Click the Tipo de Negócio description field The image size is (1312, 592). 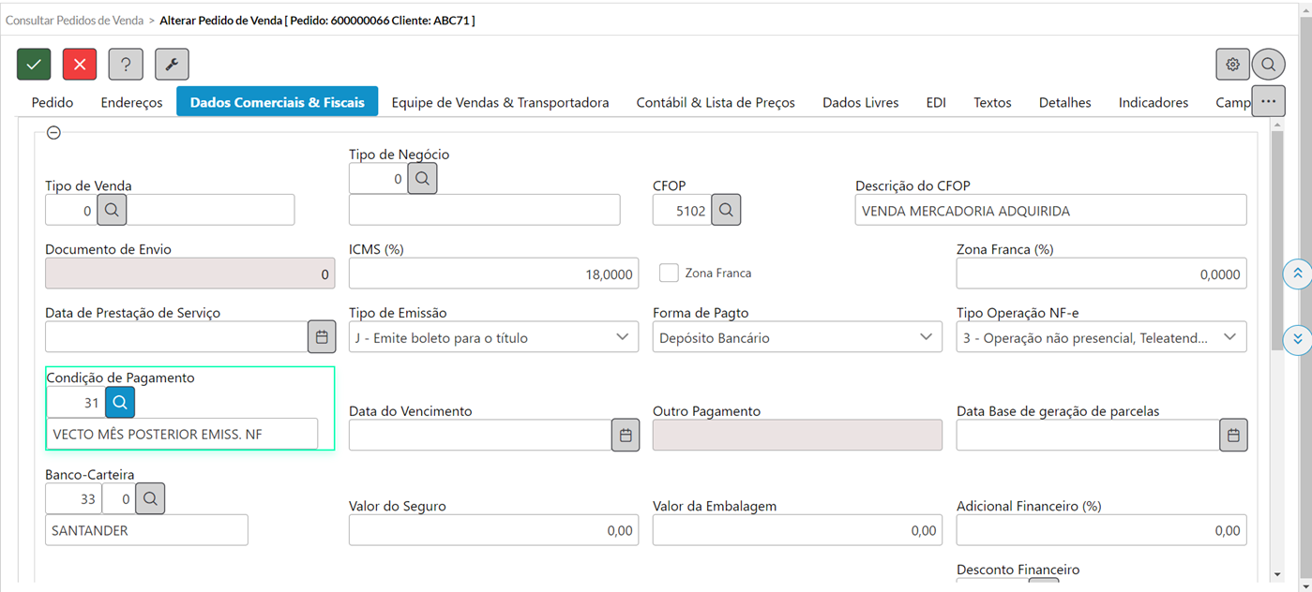(x=484, y=210)
